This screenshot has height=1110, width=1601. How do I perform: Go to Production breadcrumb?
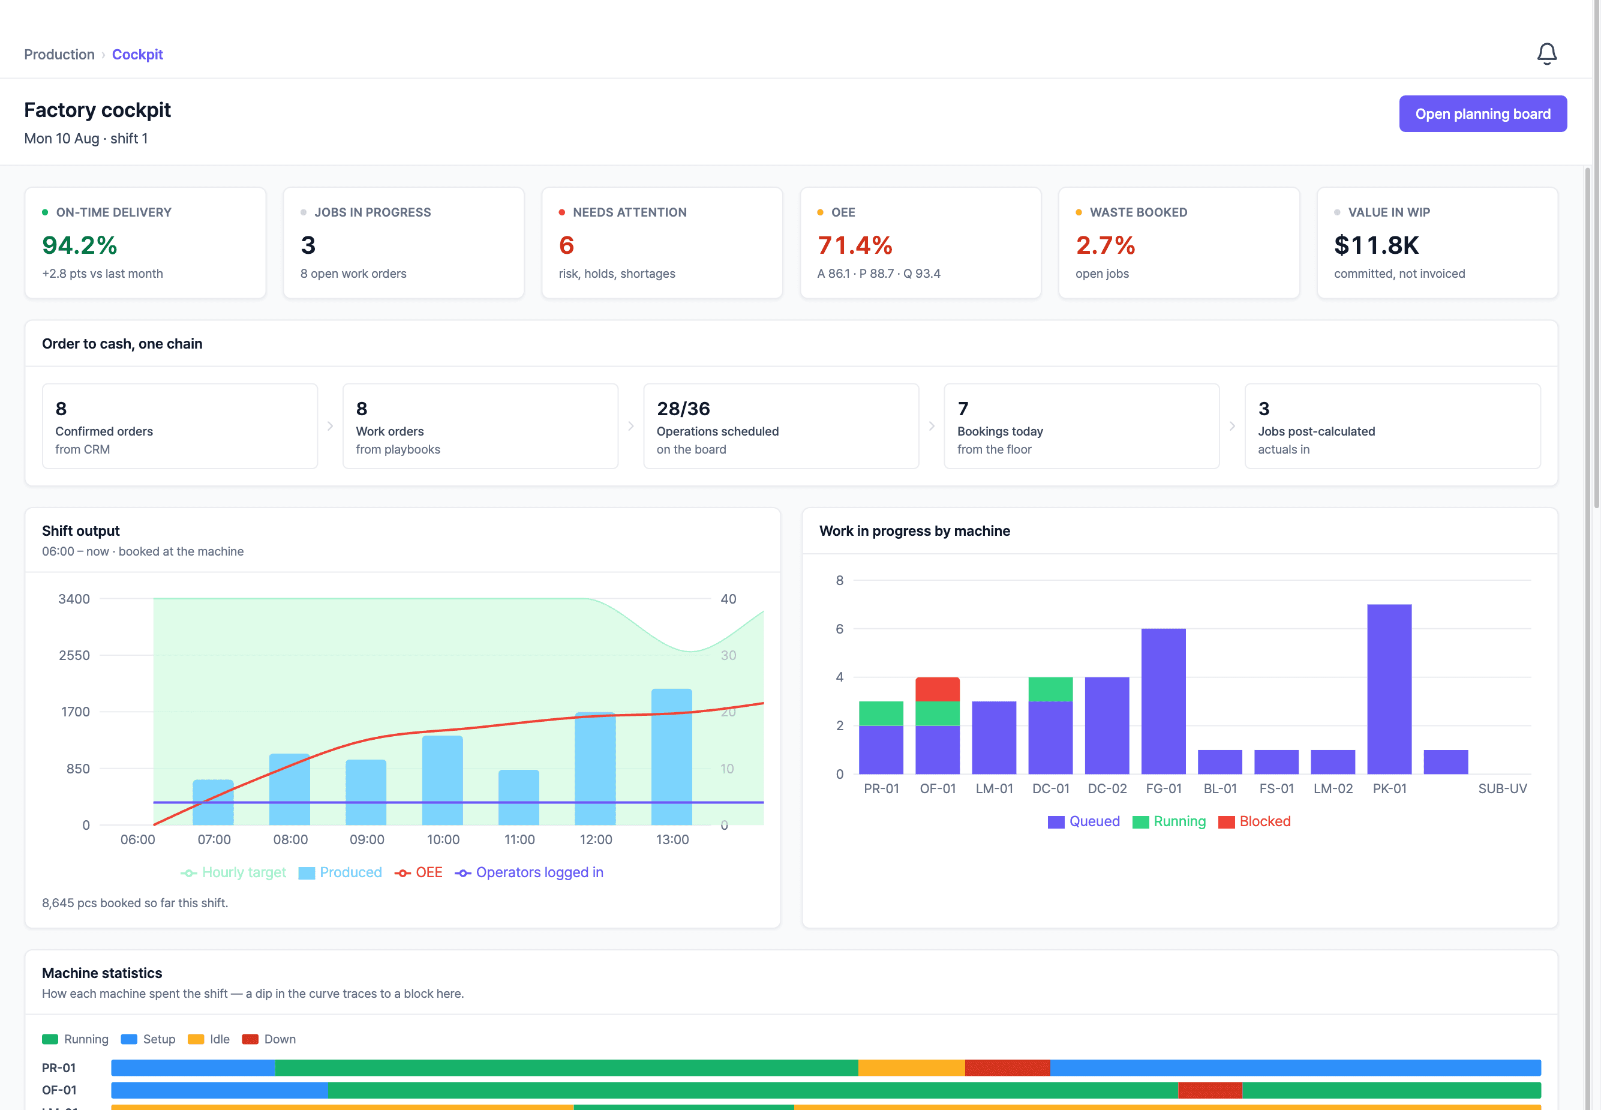point(59,54)
